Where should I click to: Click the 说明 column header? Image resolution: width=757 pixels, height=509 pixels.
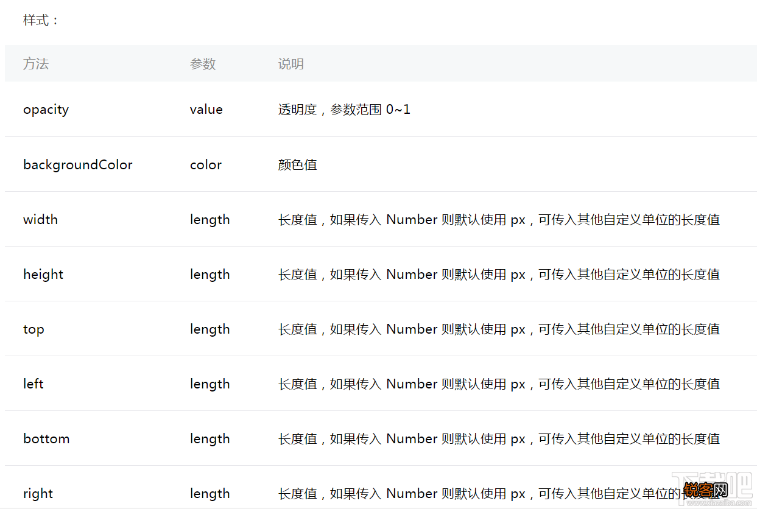coord(290,63)
